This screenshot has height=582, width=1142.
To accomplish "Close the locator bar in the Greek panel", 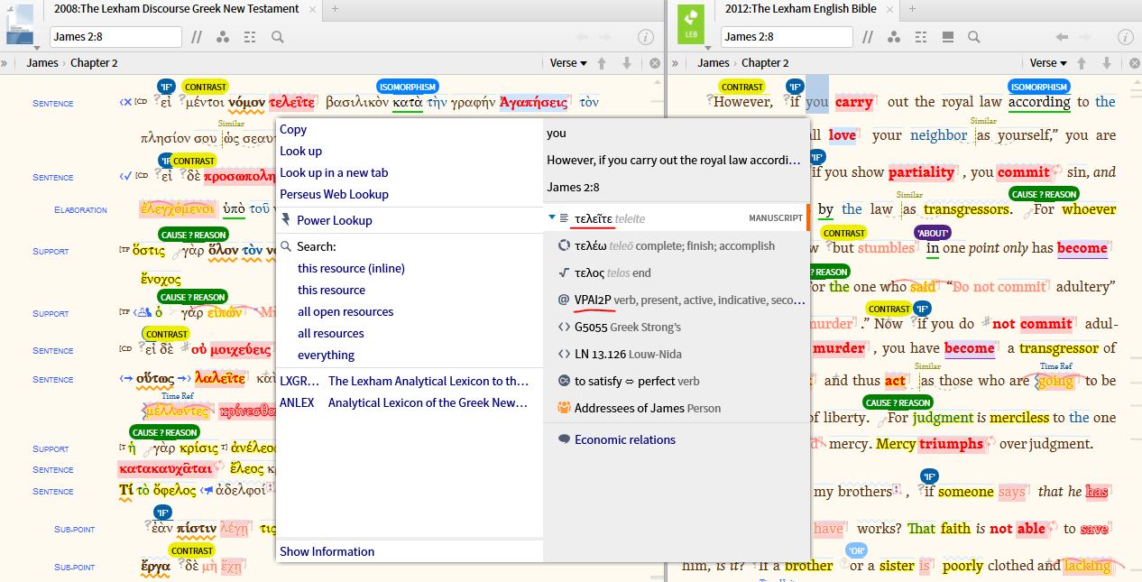I will click(655, 63).
